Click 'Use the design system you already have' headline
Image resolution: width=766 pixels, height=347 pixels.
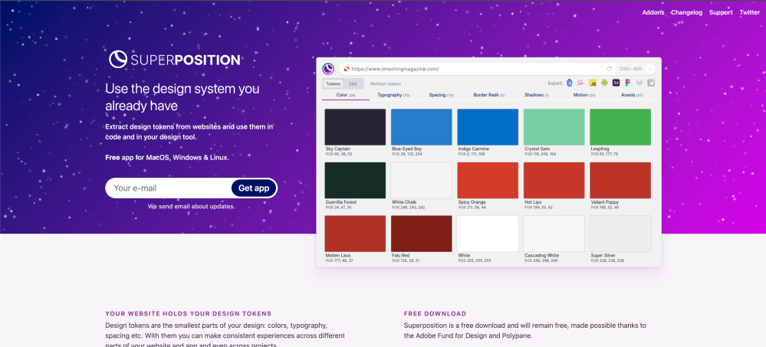pyautogui.click(x=182, y=97)
